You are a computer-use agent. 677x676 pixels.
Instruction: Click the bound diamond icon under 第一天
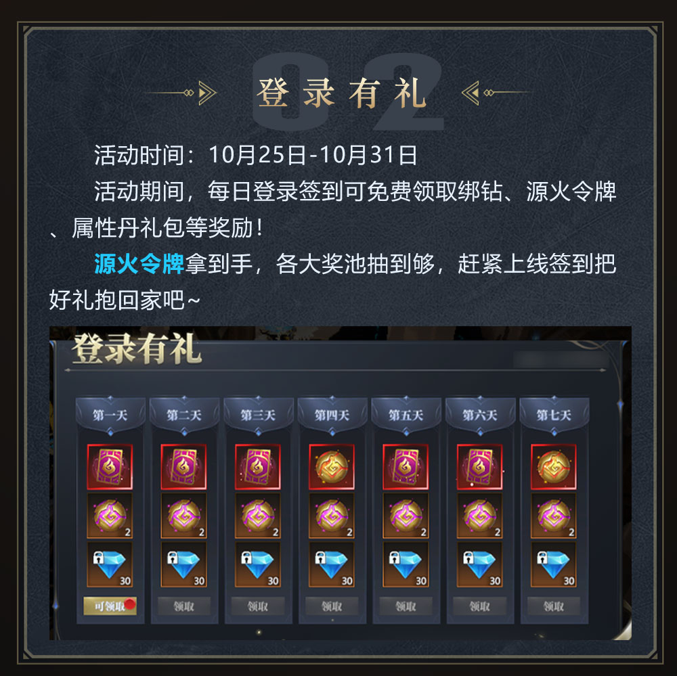pyautogui.click(x=110, y=564)
